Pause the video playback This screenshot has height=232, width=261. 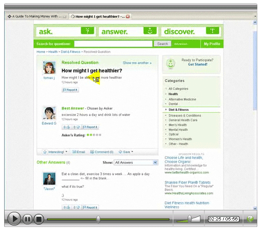click(x=27, y=219)
